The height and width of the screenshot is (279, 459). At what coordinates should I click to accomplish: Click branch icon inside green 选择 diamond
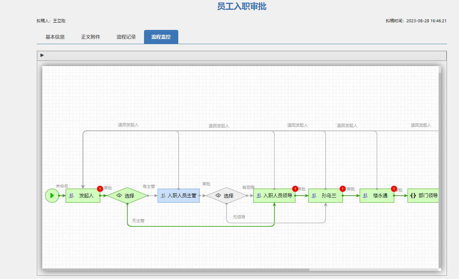click(119, 195)
